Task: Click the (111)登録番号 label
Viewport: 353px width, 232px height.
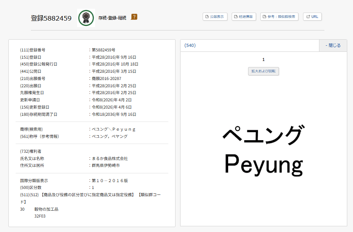Action: [33, 50]
